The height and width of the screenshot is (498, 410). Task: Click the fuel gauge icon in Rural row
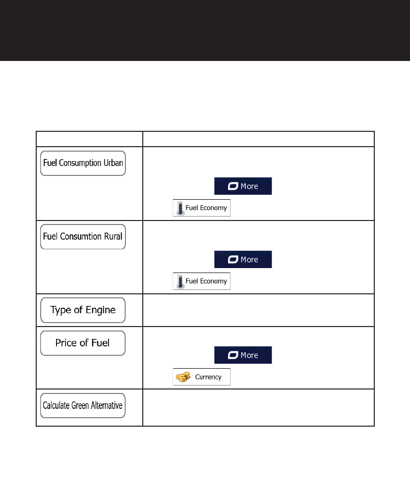click(180, 281)
